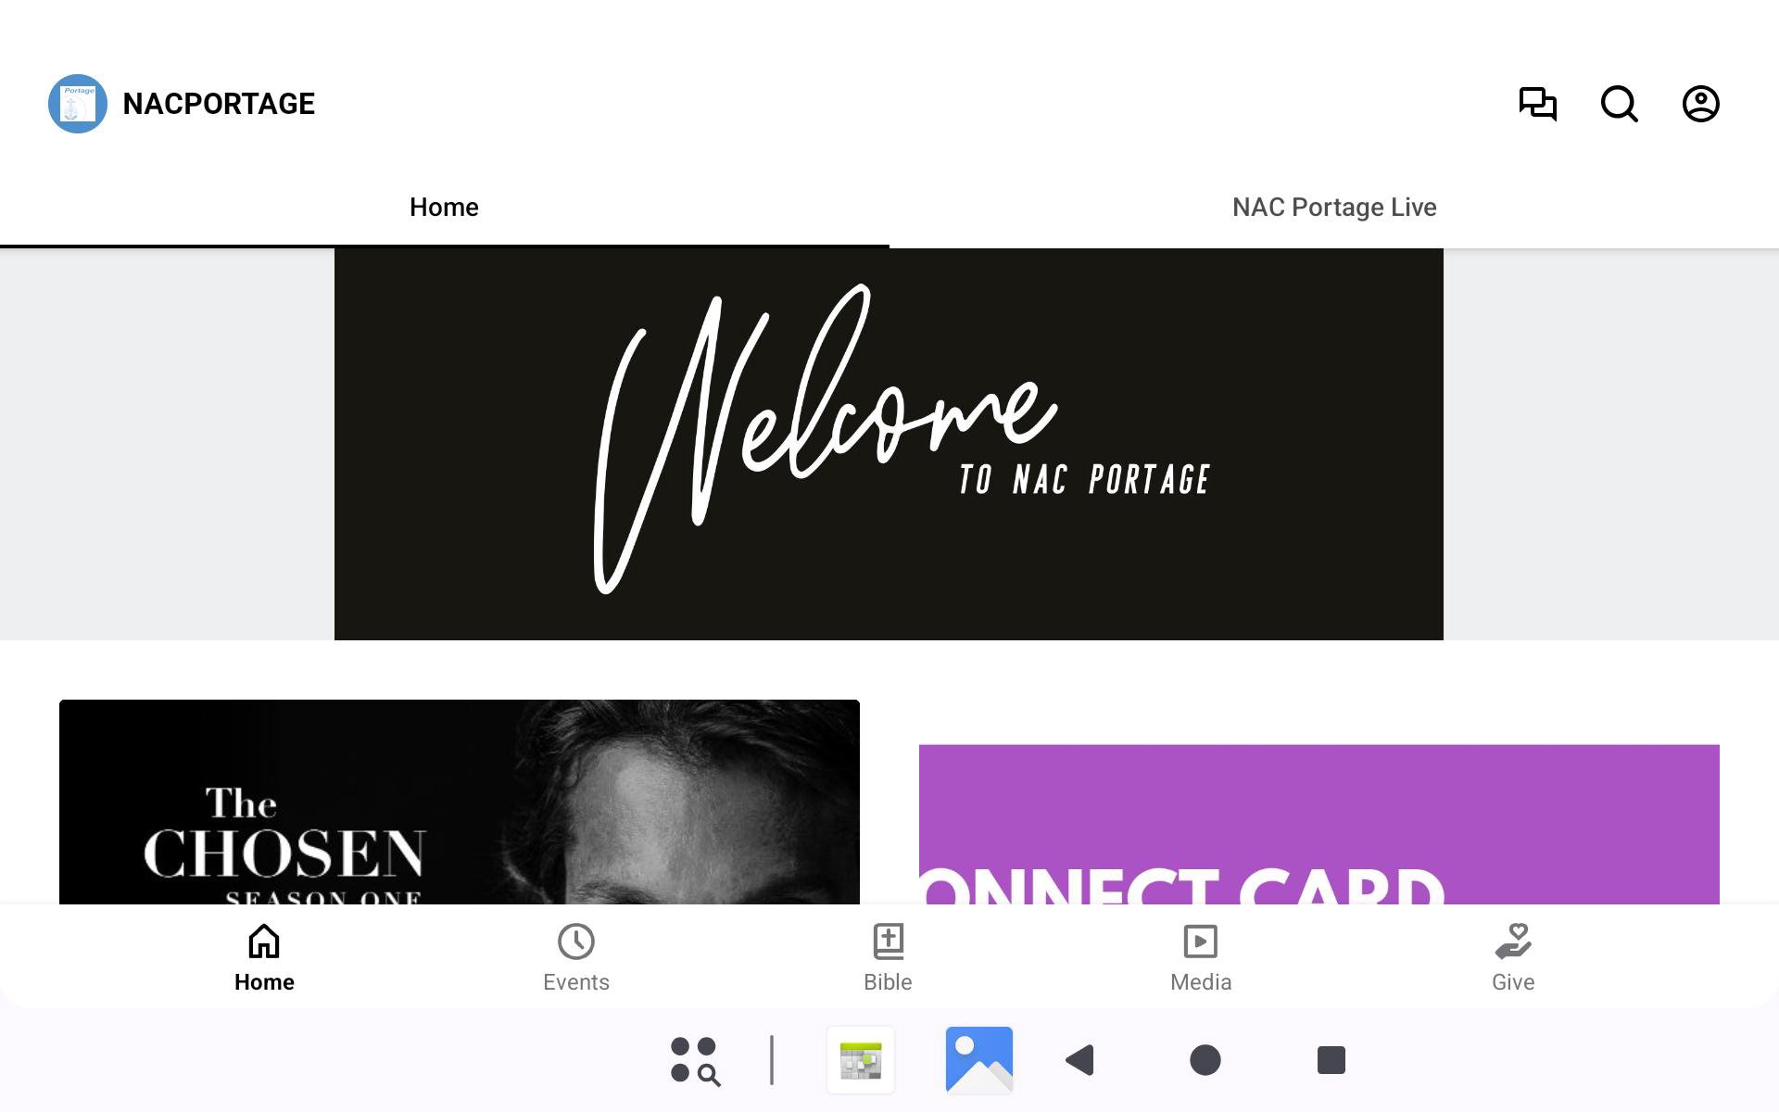Open the user profile icon
1779x1112 pixels.
click(x=1701, y=104)
